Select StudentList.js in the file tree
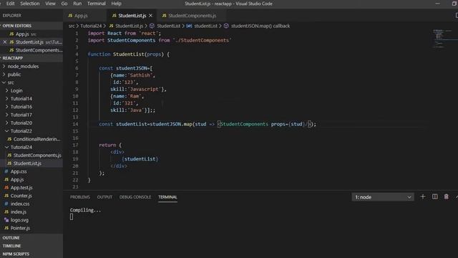Screen dimensions: 458x258 point(27,163)
